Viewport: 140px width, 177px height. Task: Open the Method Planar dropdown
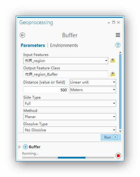[70, 116]
